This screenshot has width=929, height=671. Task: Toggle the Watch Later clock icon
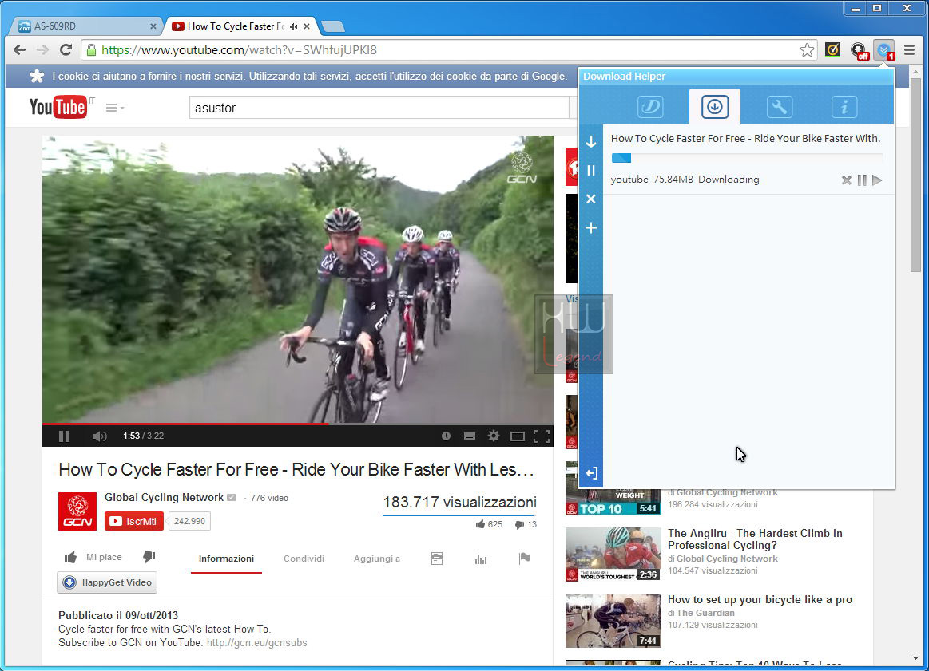click(447, 436)
